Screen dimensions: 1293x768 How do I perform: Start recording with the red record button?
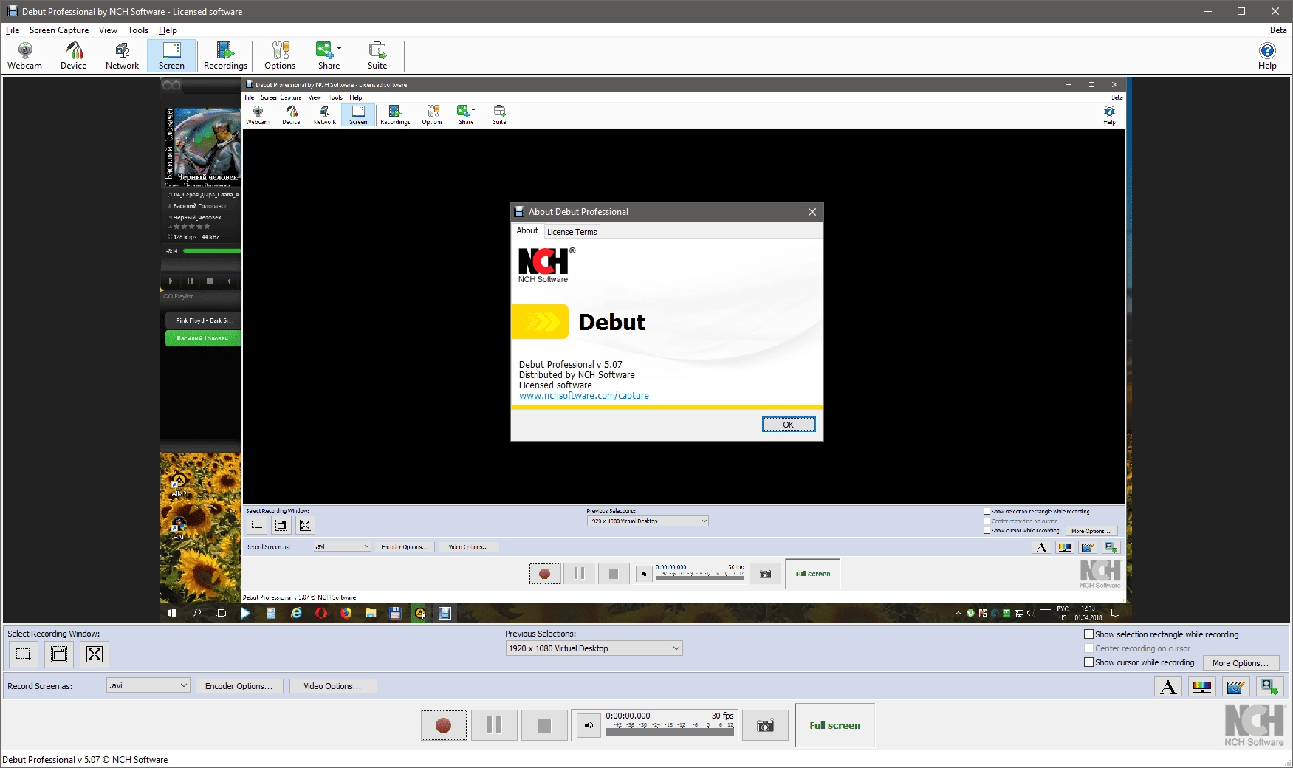coord(444,725)
